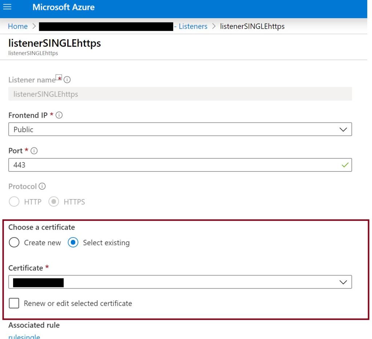
Task: Click the listenerSINGLEhttps breadcrumb item
Action: coord(252,27)
